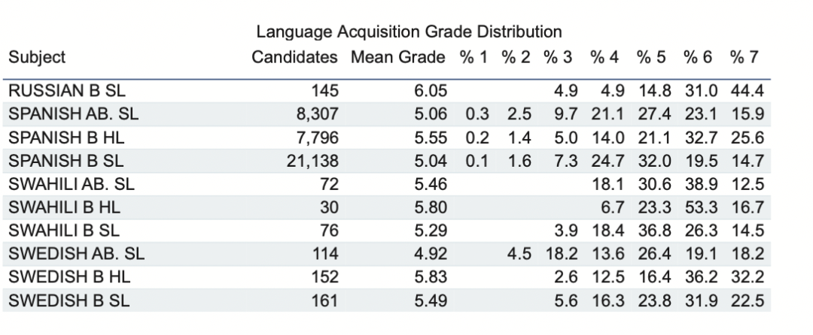Viewport: 813px width, 335px height.
Task: Click SWAHILI B HL % 6 value 53.3
Action: point(701,207)
